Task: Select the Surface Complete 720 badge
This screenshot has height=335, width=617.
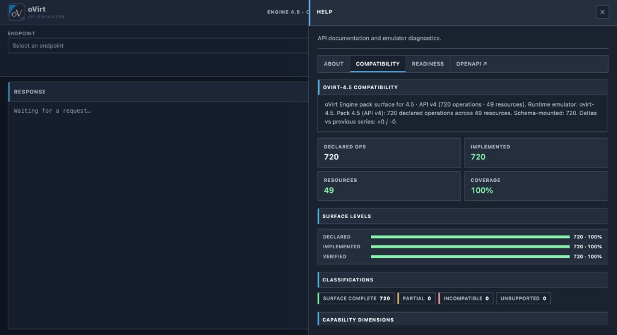Action: [x=355, y=298]
